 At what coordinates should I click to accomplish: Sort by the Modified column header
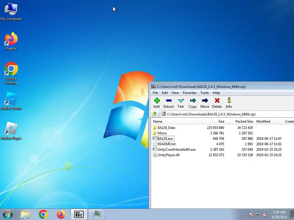(269, 121)
